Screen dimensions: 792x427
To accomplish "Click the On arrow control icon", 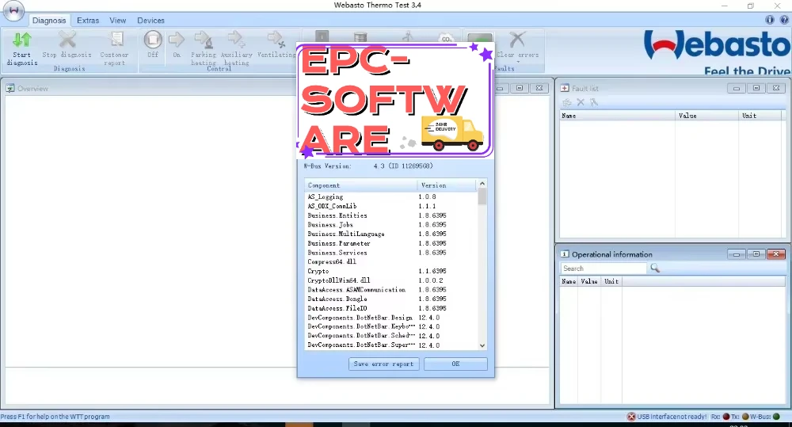I will (x=177, y=40).
